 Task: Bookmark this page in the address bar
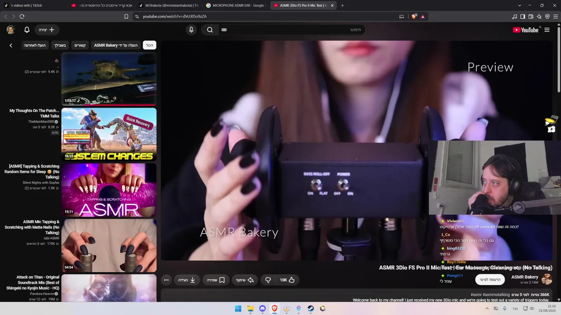click(126, 16)
